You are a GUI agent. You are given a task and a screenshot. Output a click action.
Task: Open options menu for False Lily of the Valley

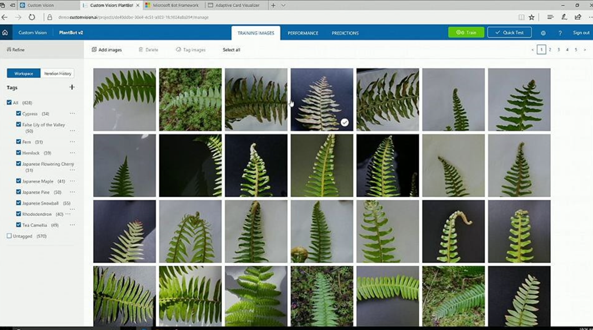[x=72, y=130]
